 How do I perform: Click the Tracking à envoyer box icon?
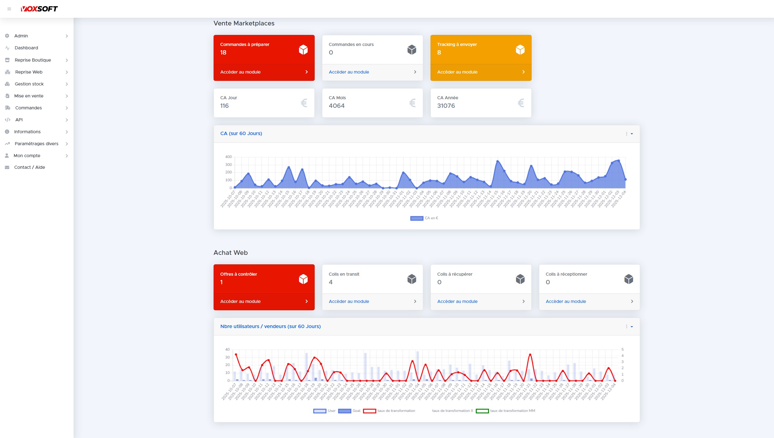click(520, 50)
